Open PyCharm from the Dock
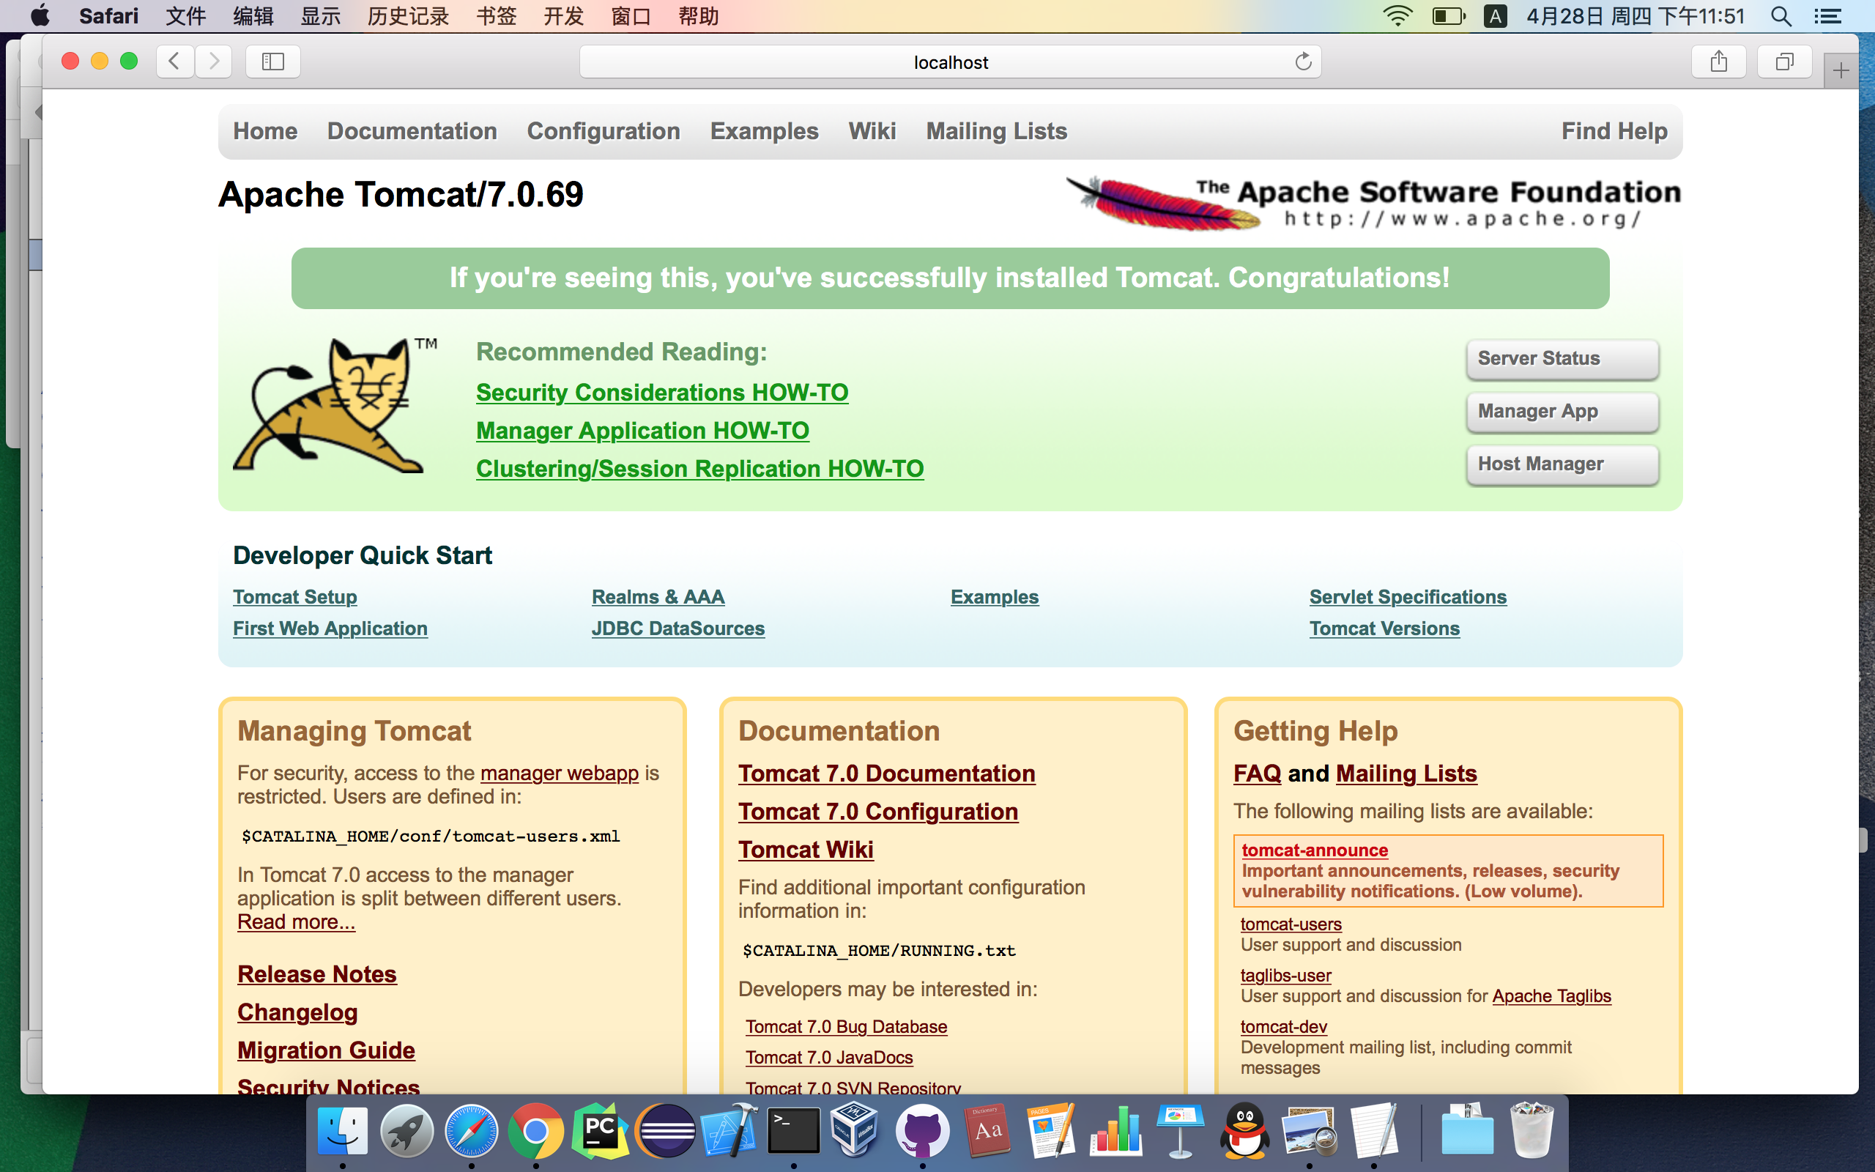The height and width of the screenshot is (1172, 1875). (600, 1131)
